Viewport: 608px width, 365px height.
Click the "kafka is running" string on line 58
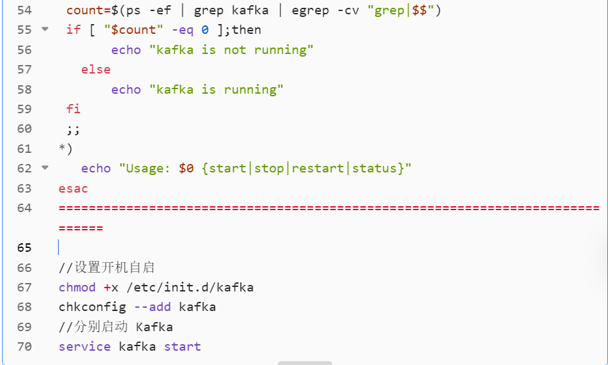click(x=216, y=89)
